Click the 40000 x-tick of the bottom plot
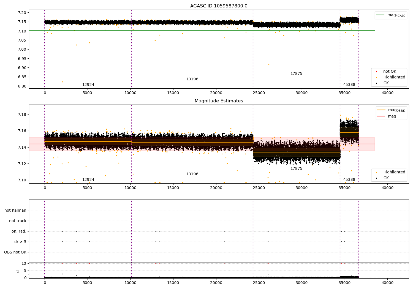This screenshot has width=413, height=289. [387, 283]
